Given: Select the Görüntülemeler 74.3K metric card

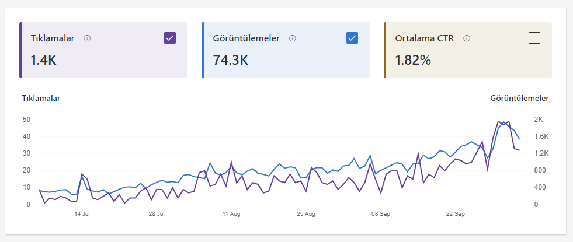Looking at the screenshot, I should coord(286,50).
